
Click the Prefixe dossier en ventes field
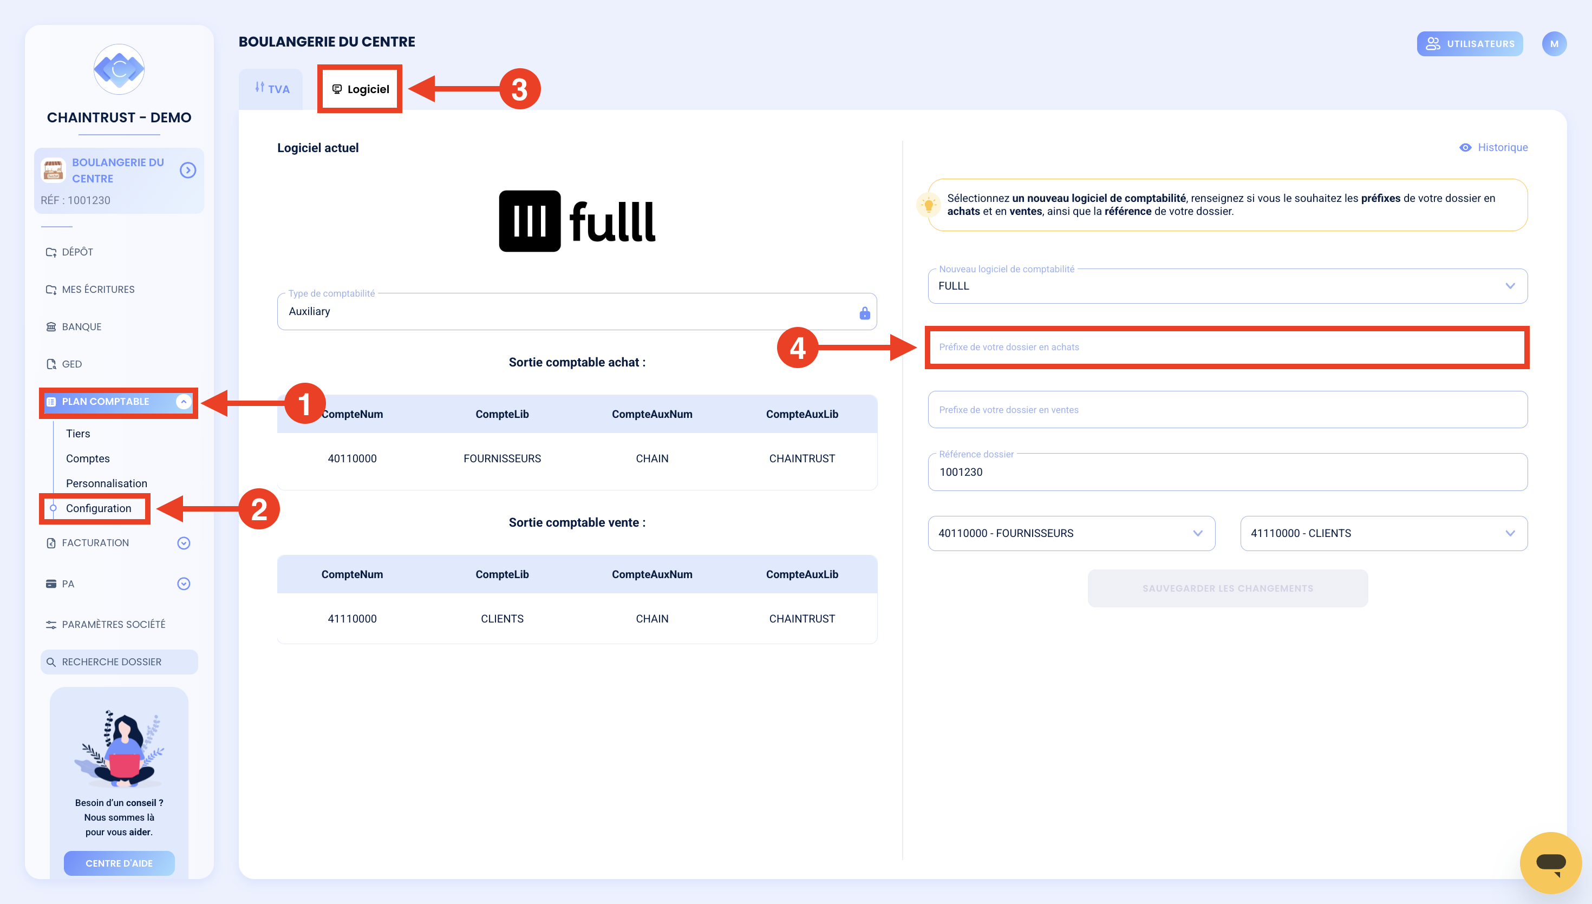click(1228, 410)
